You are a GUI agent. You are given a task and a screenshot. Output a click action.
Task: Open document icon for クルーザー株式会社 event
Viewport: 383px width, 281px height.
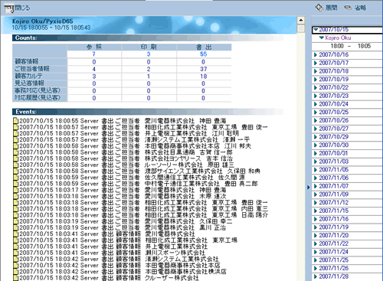pyautogui.click(x=16, y=278)
